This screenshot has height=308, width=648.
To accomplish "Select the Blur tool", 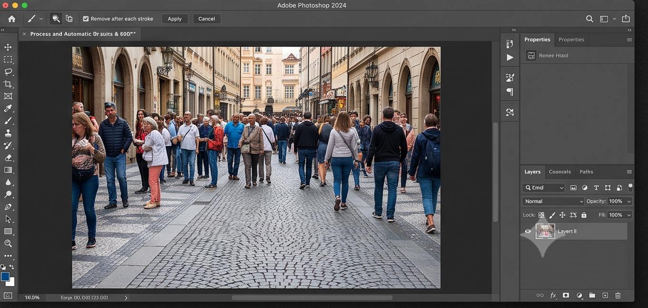I will 8,183.
